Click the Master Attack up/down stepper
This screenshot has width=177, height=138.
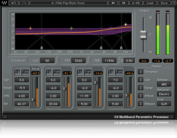[x=141, y=96]
